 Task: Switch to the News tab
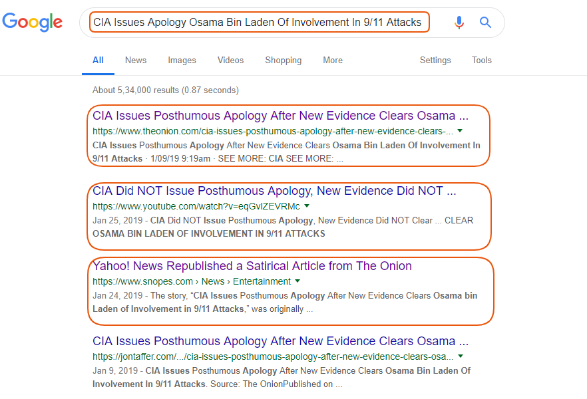pyautogui.click(x=136, y=61)
